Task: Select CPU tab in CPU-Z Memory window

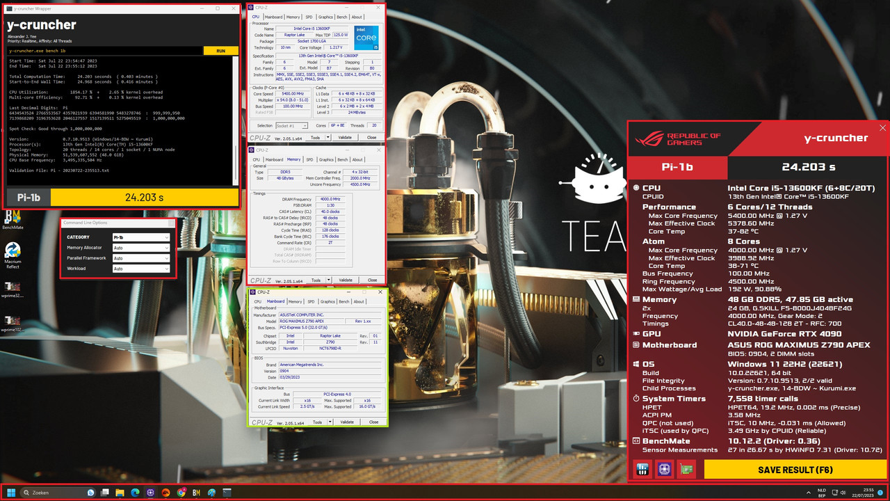Action: click(256, 159)
